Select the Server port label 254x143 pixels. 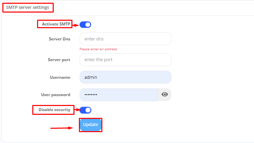pos(59,60)
